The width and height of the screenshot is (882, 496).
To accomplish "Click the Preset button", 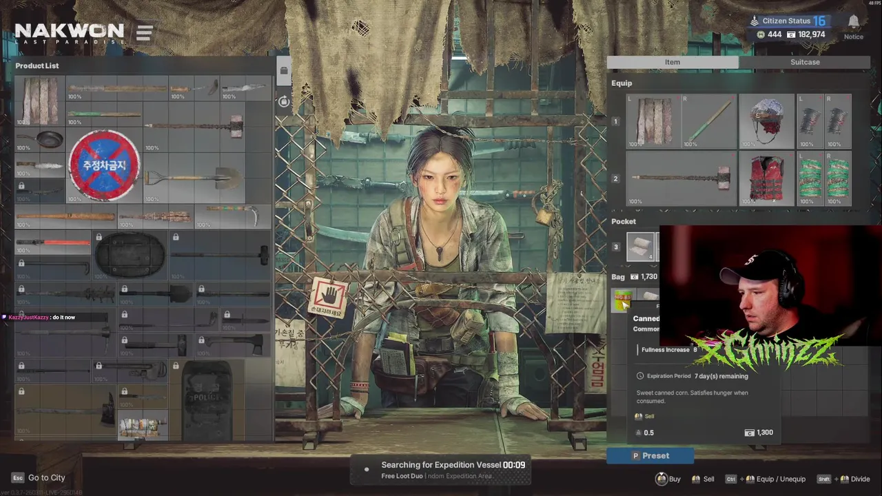I will click(650, 455).
